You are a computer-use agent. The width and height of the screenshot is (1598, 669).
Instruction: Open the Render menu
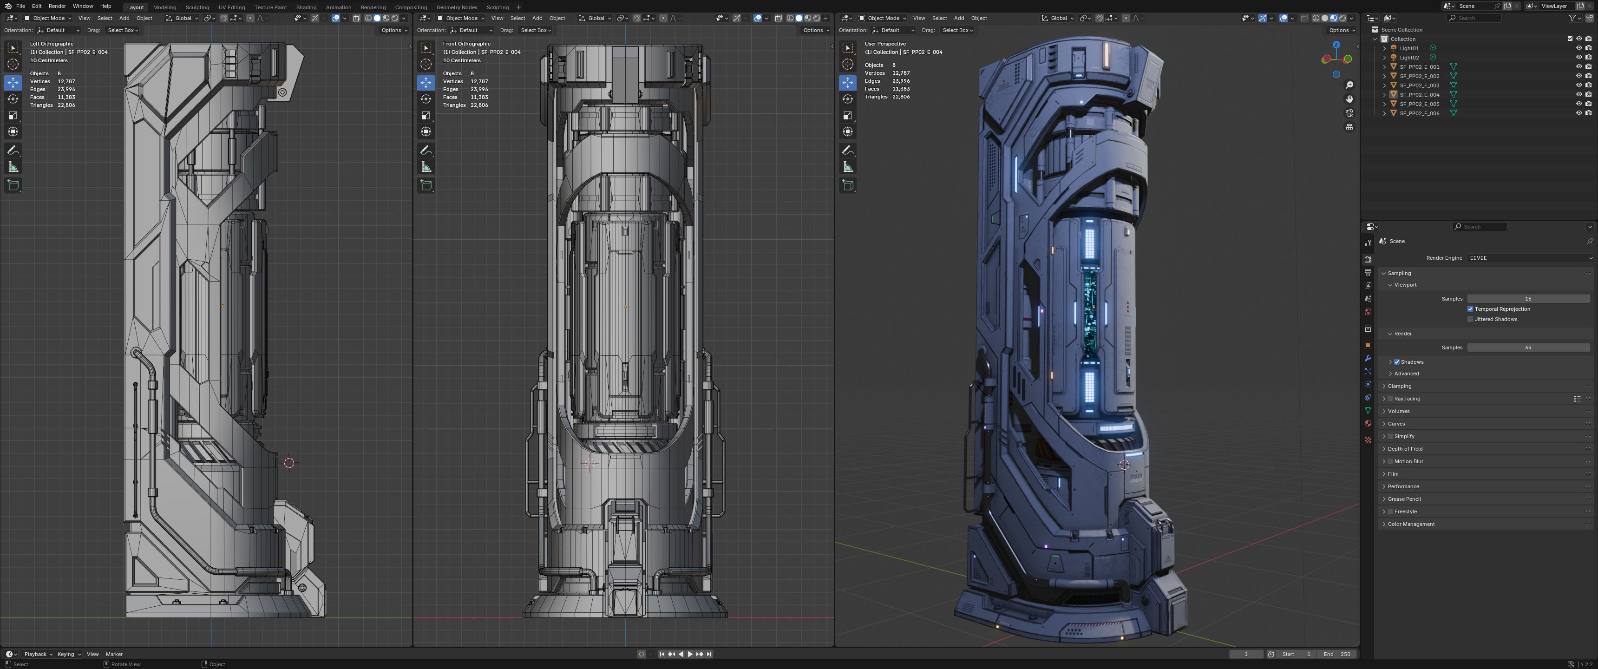pyautogui.click(x=57, y=6)
